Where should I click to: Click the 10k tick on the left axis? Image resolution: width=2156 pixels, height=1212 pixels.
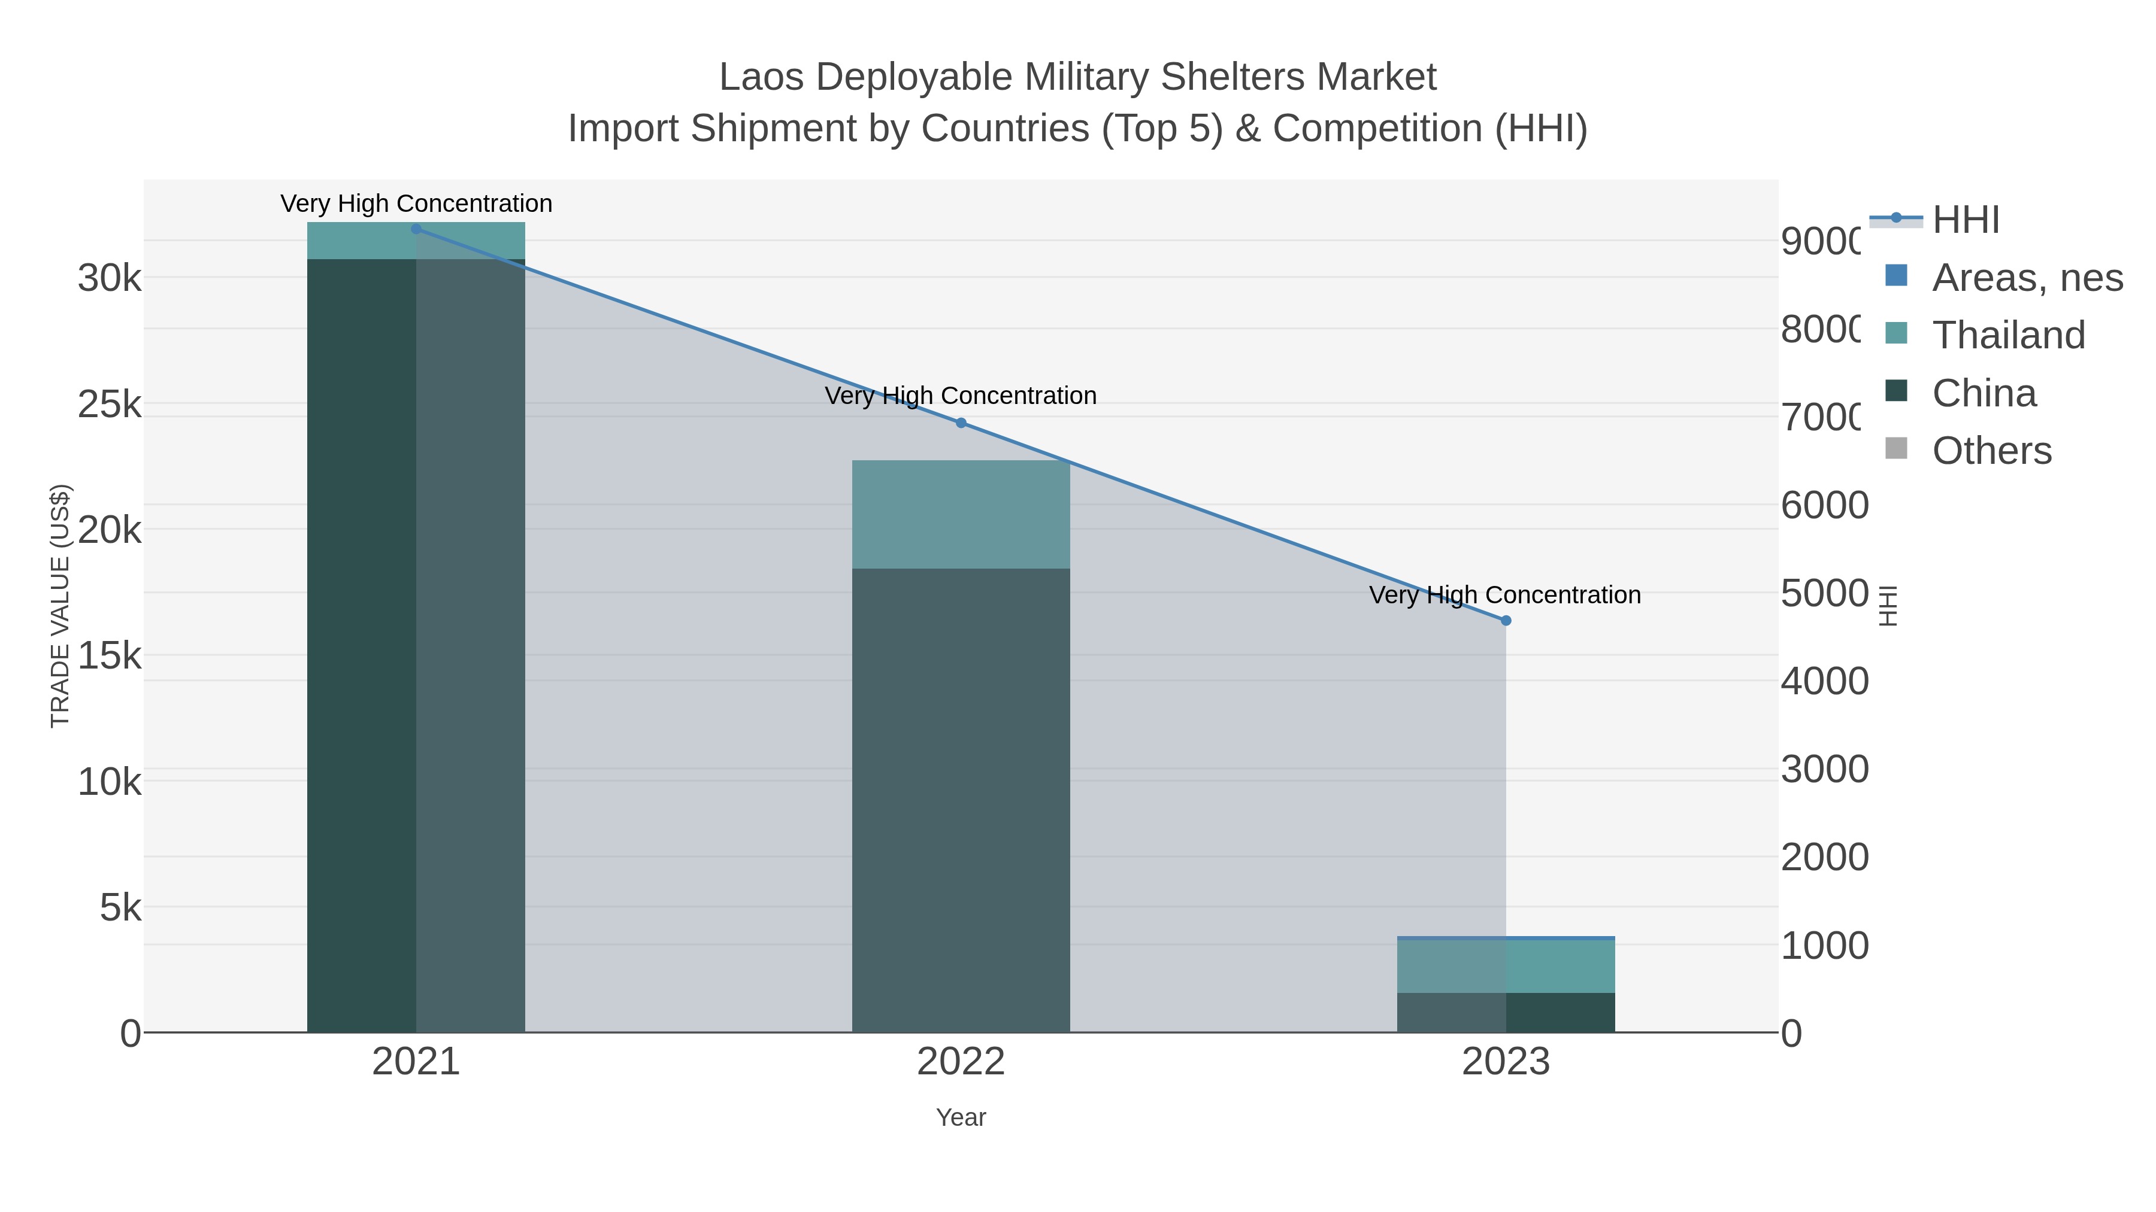pos(110,782)
